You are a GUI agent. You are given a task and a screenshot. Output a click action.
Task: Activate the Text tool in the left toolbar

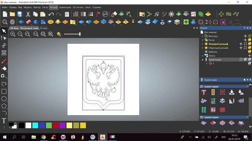4,121
